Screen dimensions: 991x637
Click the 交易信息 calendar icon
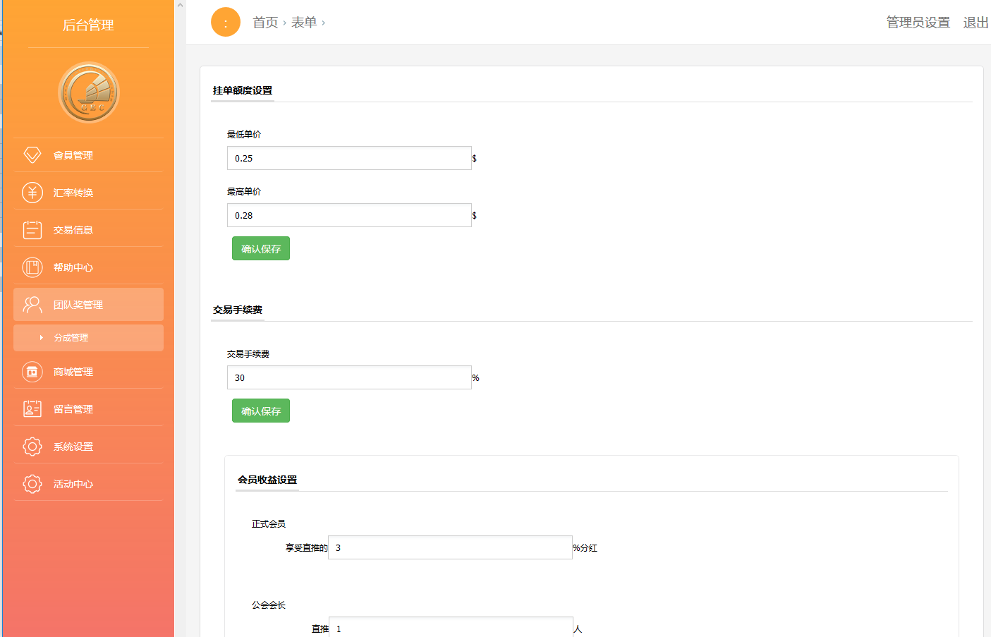click(x=32, y=230)
